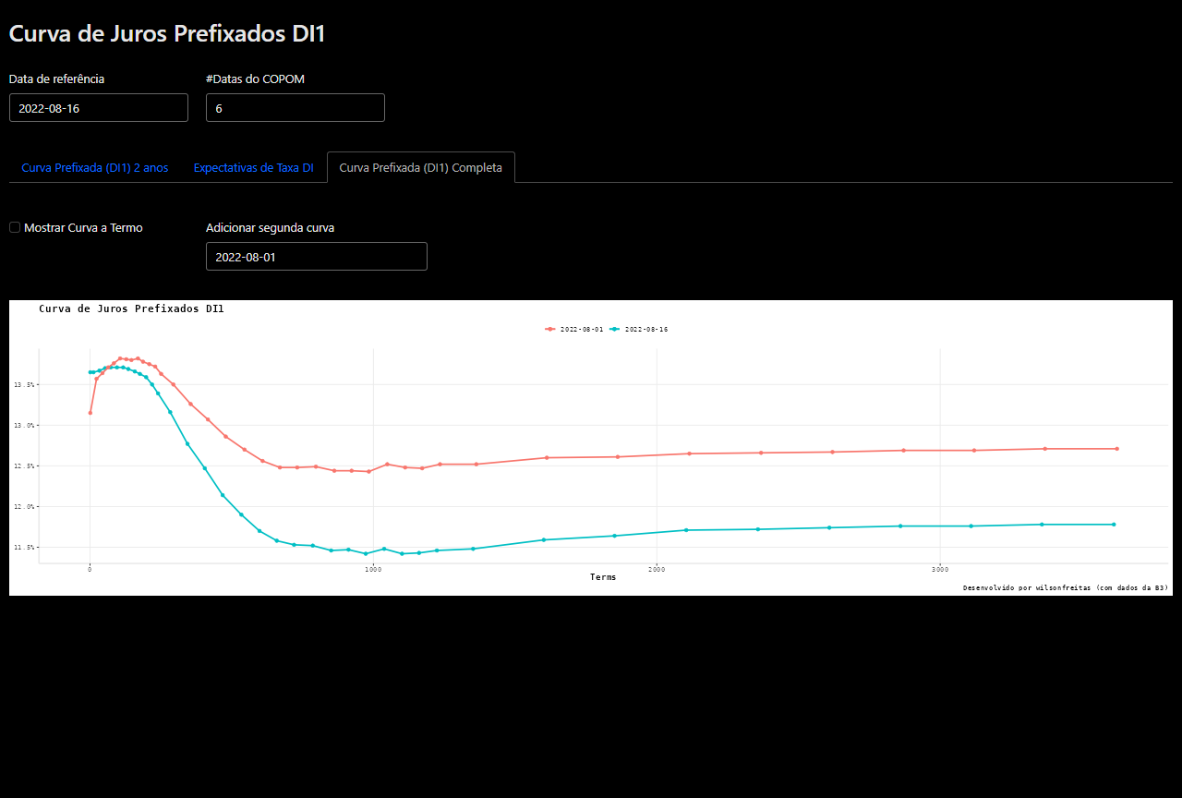
Task: Click the red 2022-08-01 legend marker
Action: click(x=550, y=329)
